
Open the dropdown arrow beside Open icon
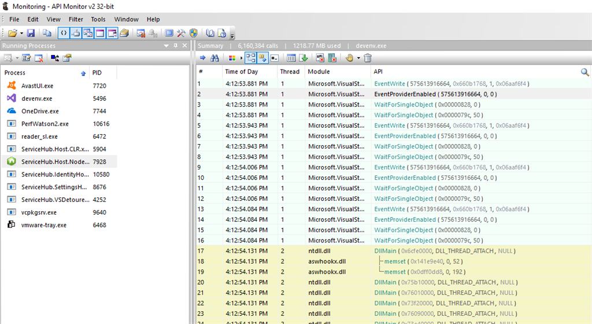click(x=21, y=33)
